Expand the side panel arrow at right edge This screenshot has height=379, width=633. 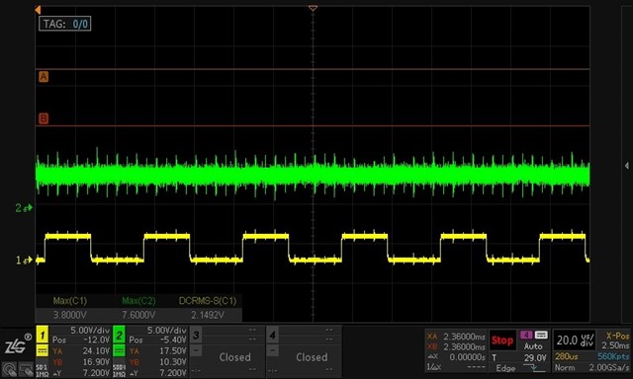626,166
